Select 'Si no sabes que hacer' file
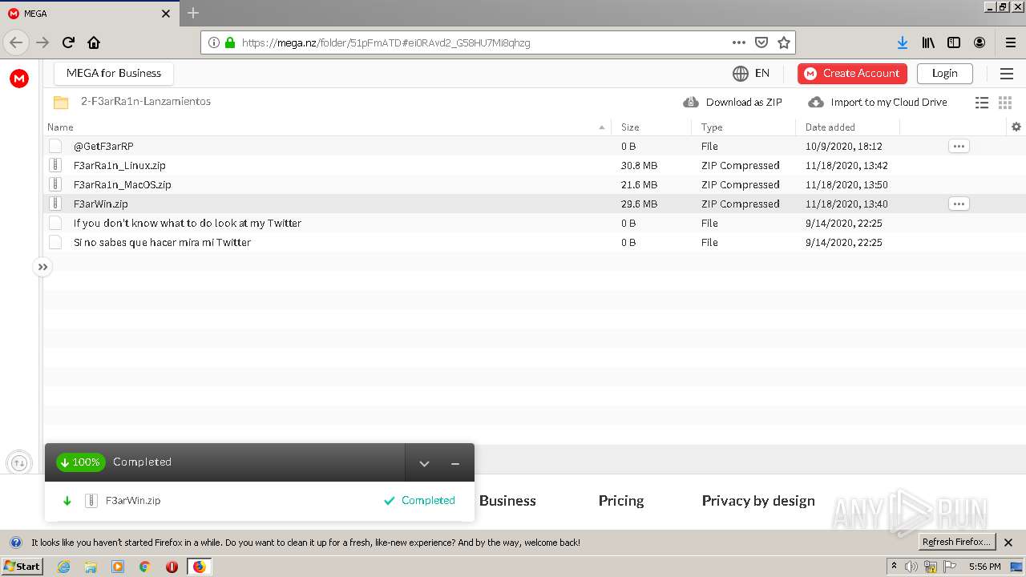This screenshot has height=577, width=1026. [162, 242]
